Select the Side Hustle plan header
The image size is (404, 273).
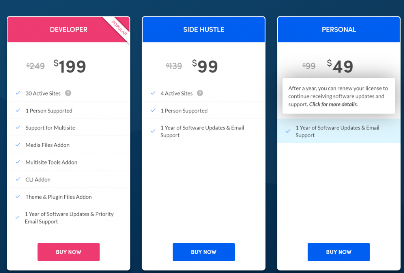pos(204,30)
